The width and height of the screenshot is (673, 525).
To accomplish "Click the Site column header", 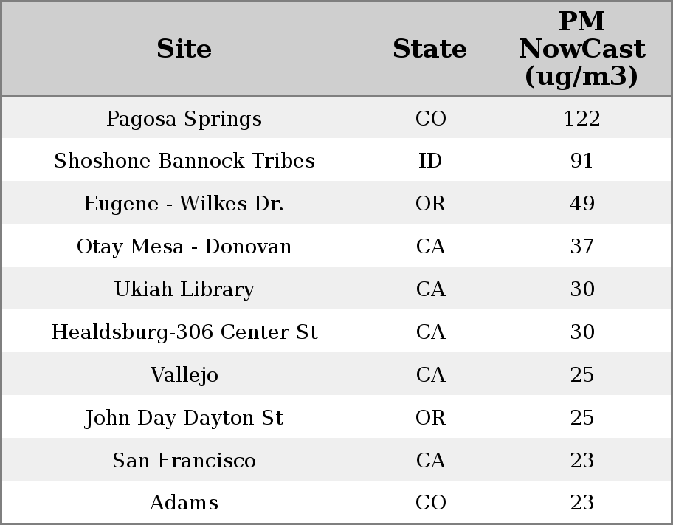I will tap(184, 49).
